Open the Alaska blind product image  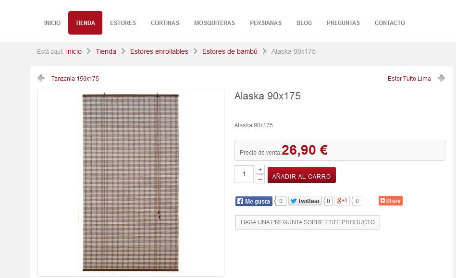[x=131, y=182]
